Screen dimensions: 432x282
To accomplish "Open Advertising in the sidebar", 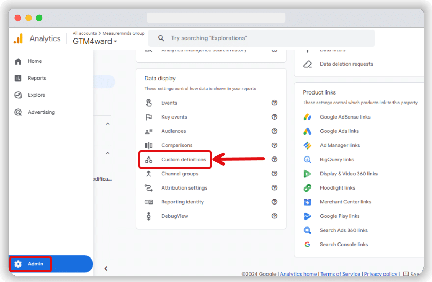I will tap(41, 112).
